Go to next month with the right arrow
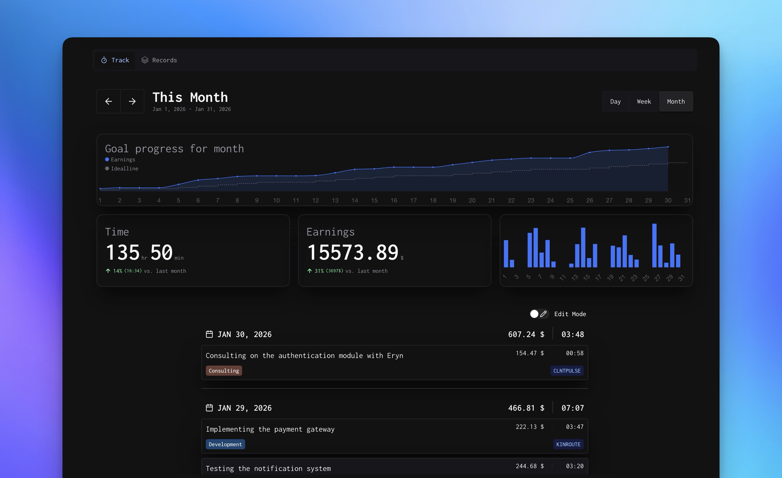This screenshot has width=782, height=478. pyautogui.click(x=132, y=101)
